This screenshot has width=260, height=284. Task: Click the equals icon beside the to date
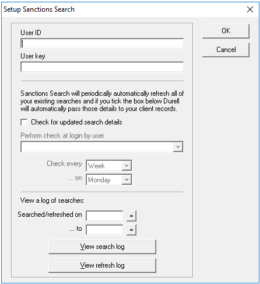click(131, 230)
